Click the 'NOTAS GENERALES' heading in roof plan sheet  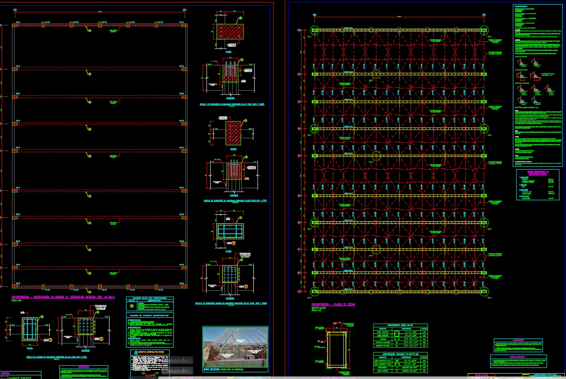click(518, 357)
